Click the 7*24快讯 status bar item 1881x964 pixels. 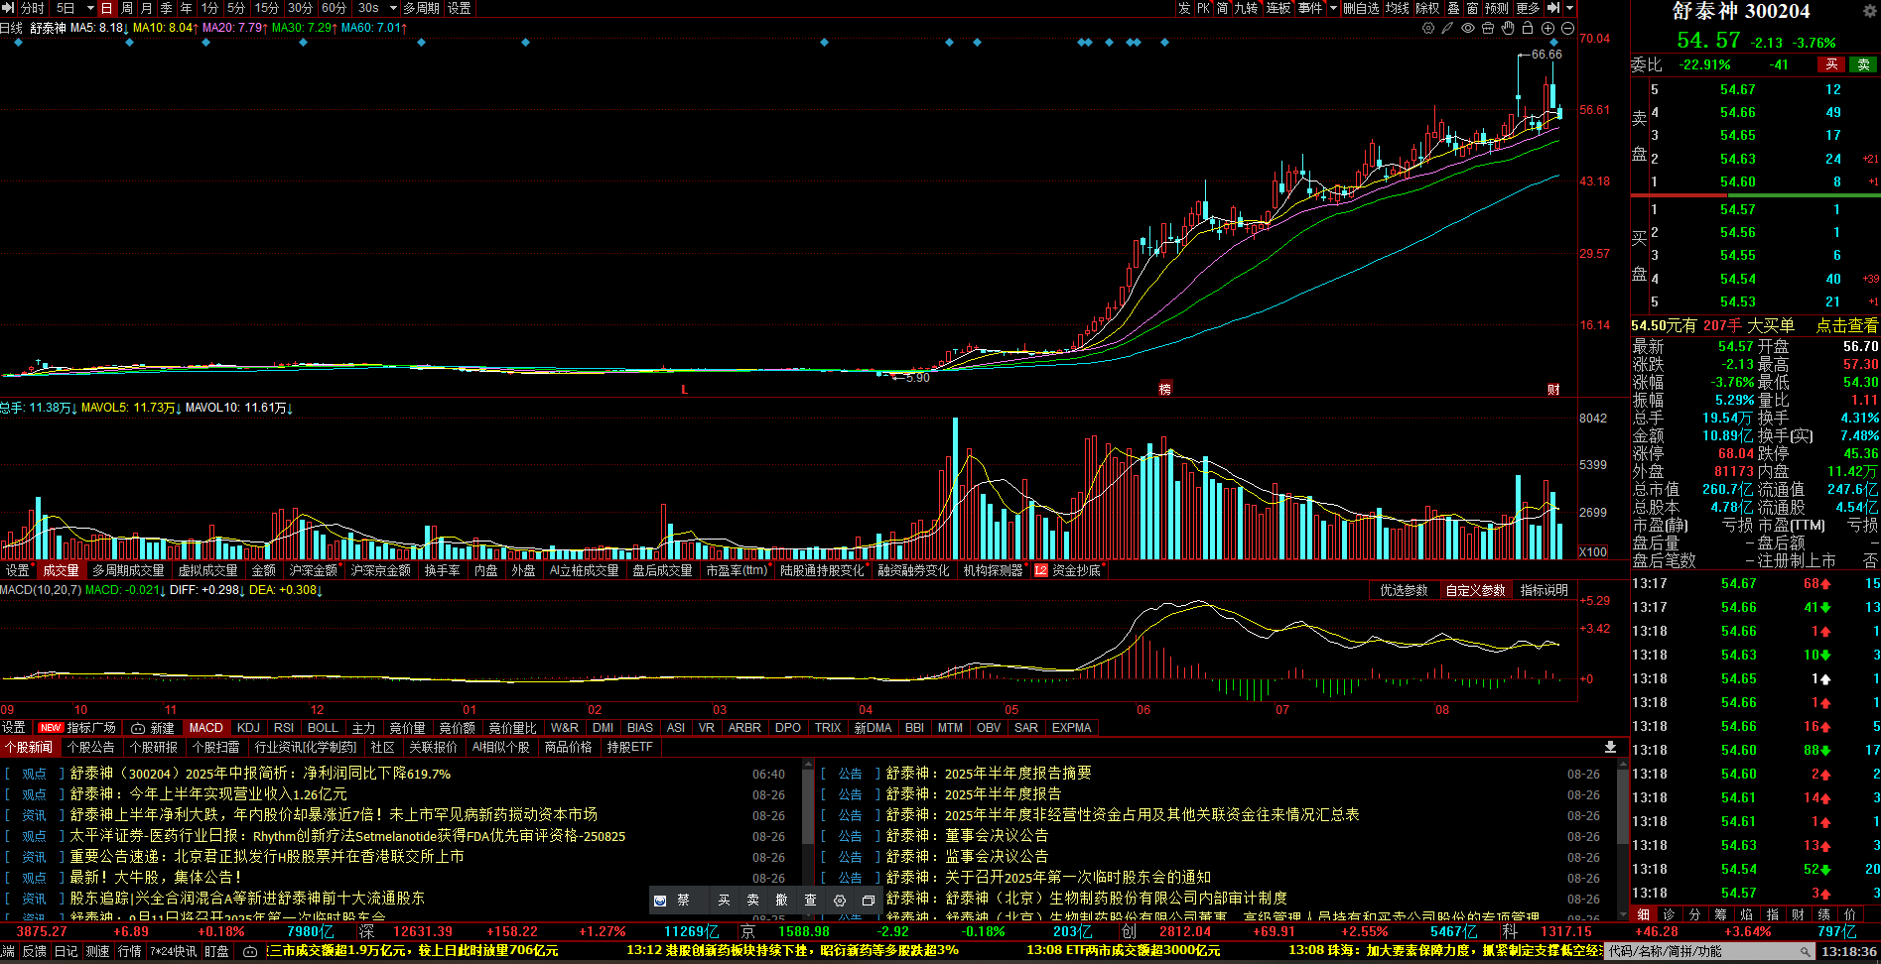coord(173,951)
